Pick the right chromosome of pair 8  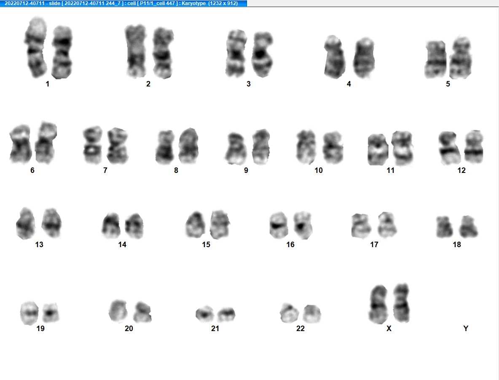pyautogui.click(x=188, y=146)
